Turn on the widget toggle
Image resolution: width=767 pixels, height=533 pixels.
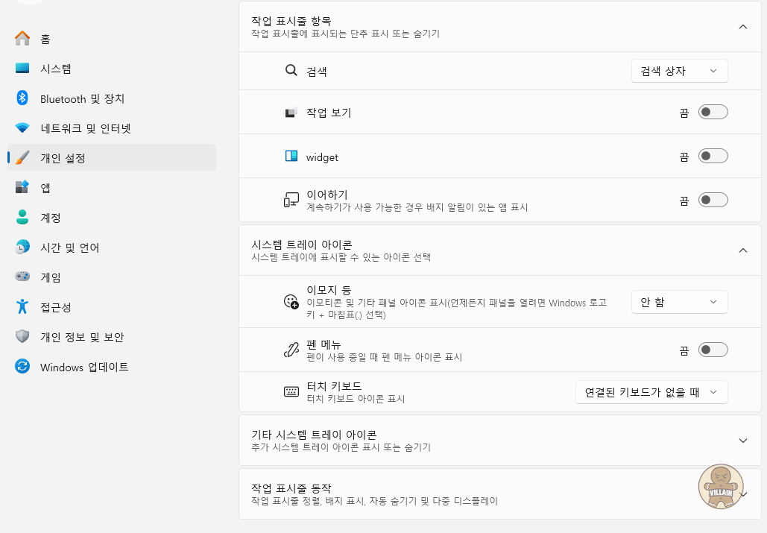click(x=713, y=156)
